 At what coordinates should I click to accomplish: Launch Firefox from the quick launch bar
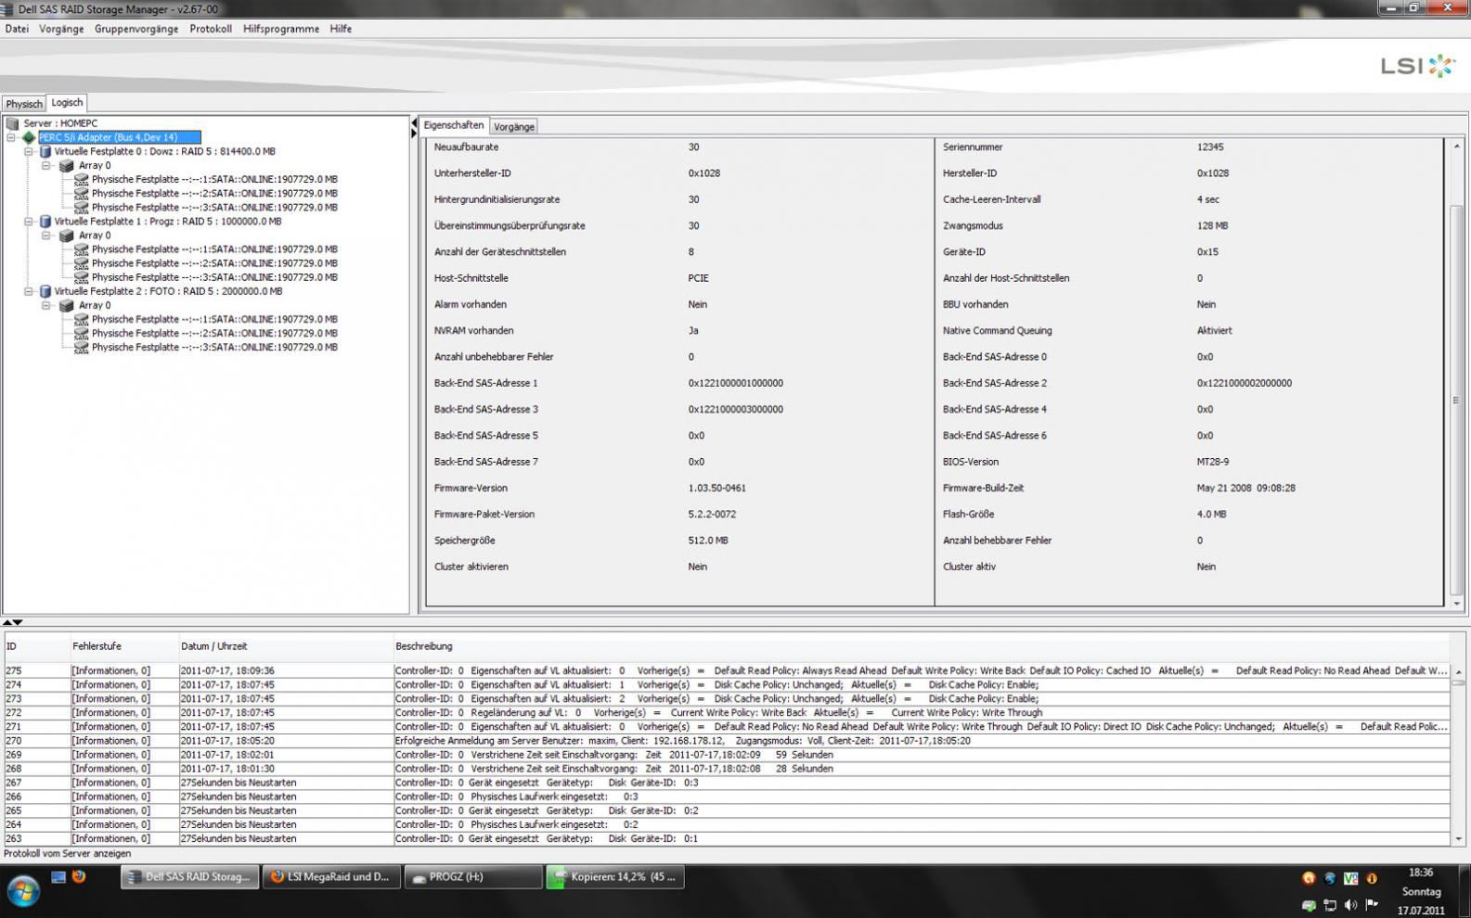click(79, 876)
